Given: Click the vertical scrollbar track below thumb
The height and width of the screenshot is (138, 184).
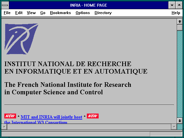Looking at the screenshot, I should pos(180,74).
